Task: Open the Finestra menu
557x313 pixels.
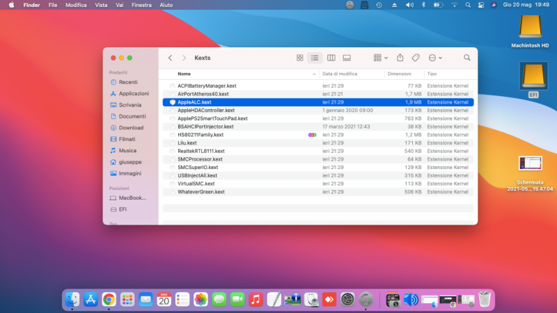Action: pos(141,5)
